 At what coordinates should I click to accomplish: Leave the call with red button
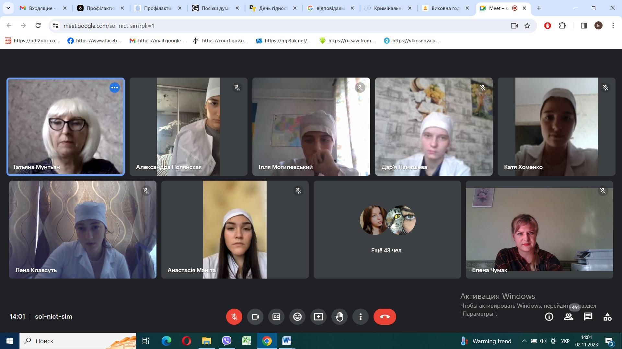385,317
